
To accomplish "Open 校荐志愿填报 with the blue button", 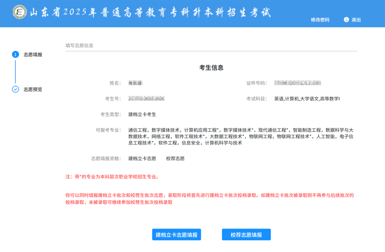I will coord(246,234).
